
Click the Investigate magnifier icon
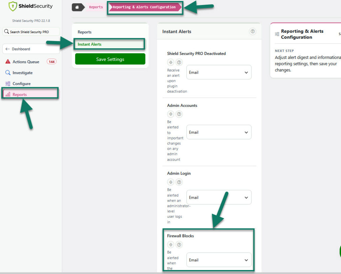coord(8,73)
